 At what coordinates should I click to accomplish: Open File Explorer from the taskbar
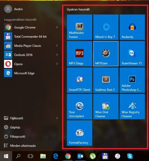[x=43, y=156]
